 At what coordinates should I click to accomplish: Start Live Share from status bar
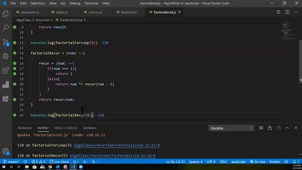(59, 161)
